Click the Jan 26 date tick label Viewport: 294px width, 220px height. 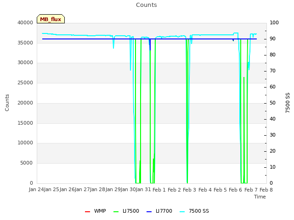pos(67,190)
